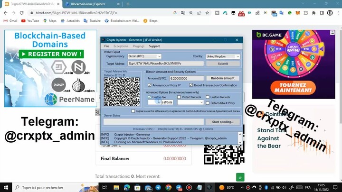Click the browser address bar URL
This screenshot has height=192, width=342.
pyautogui.click(x=76, y=13)
